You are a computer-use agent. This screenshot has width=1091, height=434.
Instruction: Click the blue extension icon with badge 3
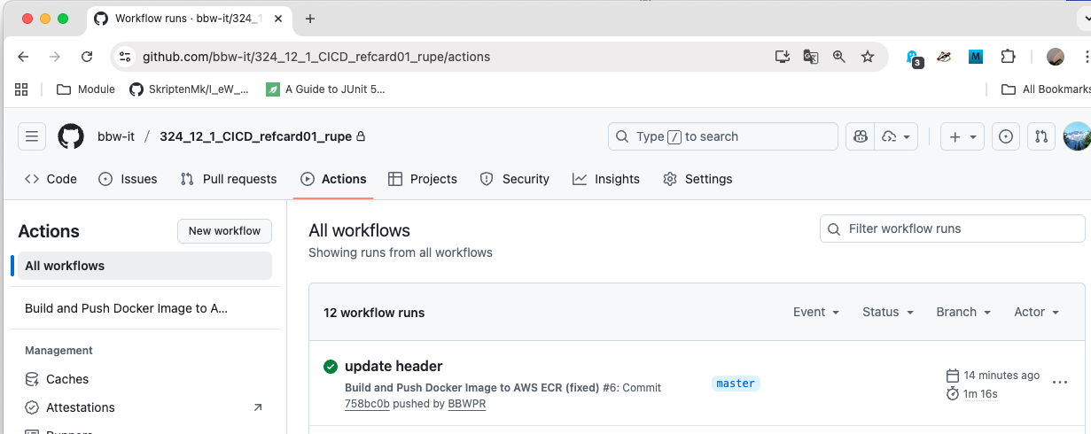913,58
